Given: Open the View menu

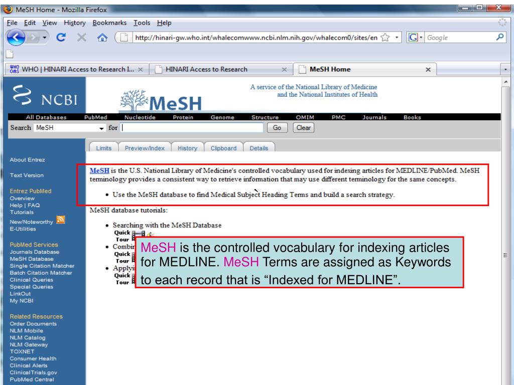Looking at the screenshot, I should coord(50,23).
